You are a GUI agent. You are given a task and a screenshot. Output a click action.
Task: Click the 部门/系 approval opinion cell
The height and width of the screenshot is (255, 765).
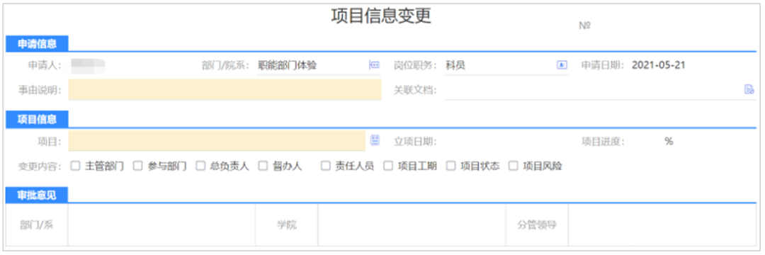pyautogui.click(x=161, y=225)
